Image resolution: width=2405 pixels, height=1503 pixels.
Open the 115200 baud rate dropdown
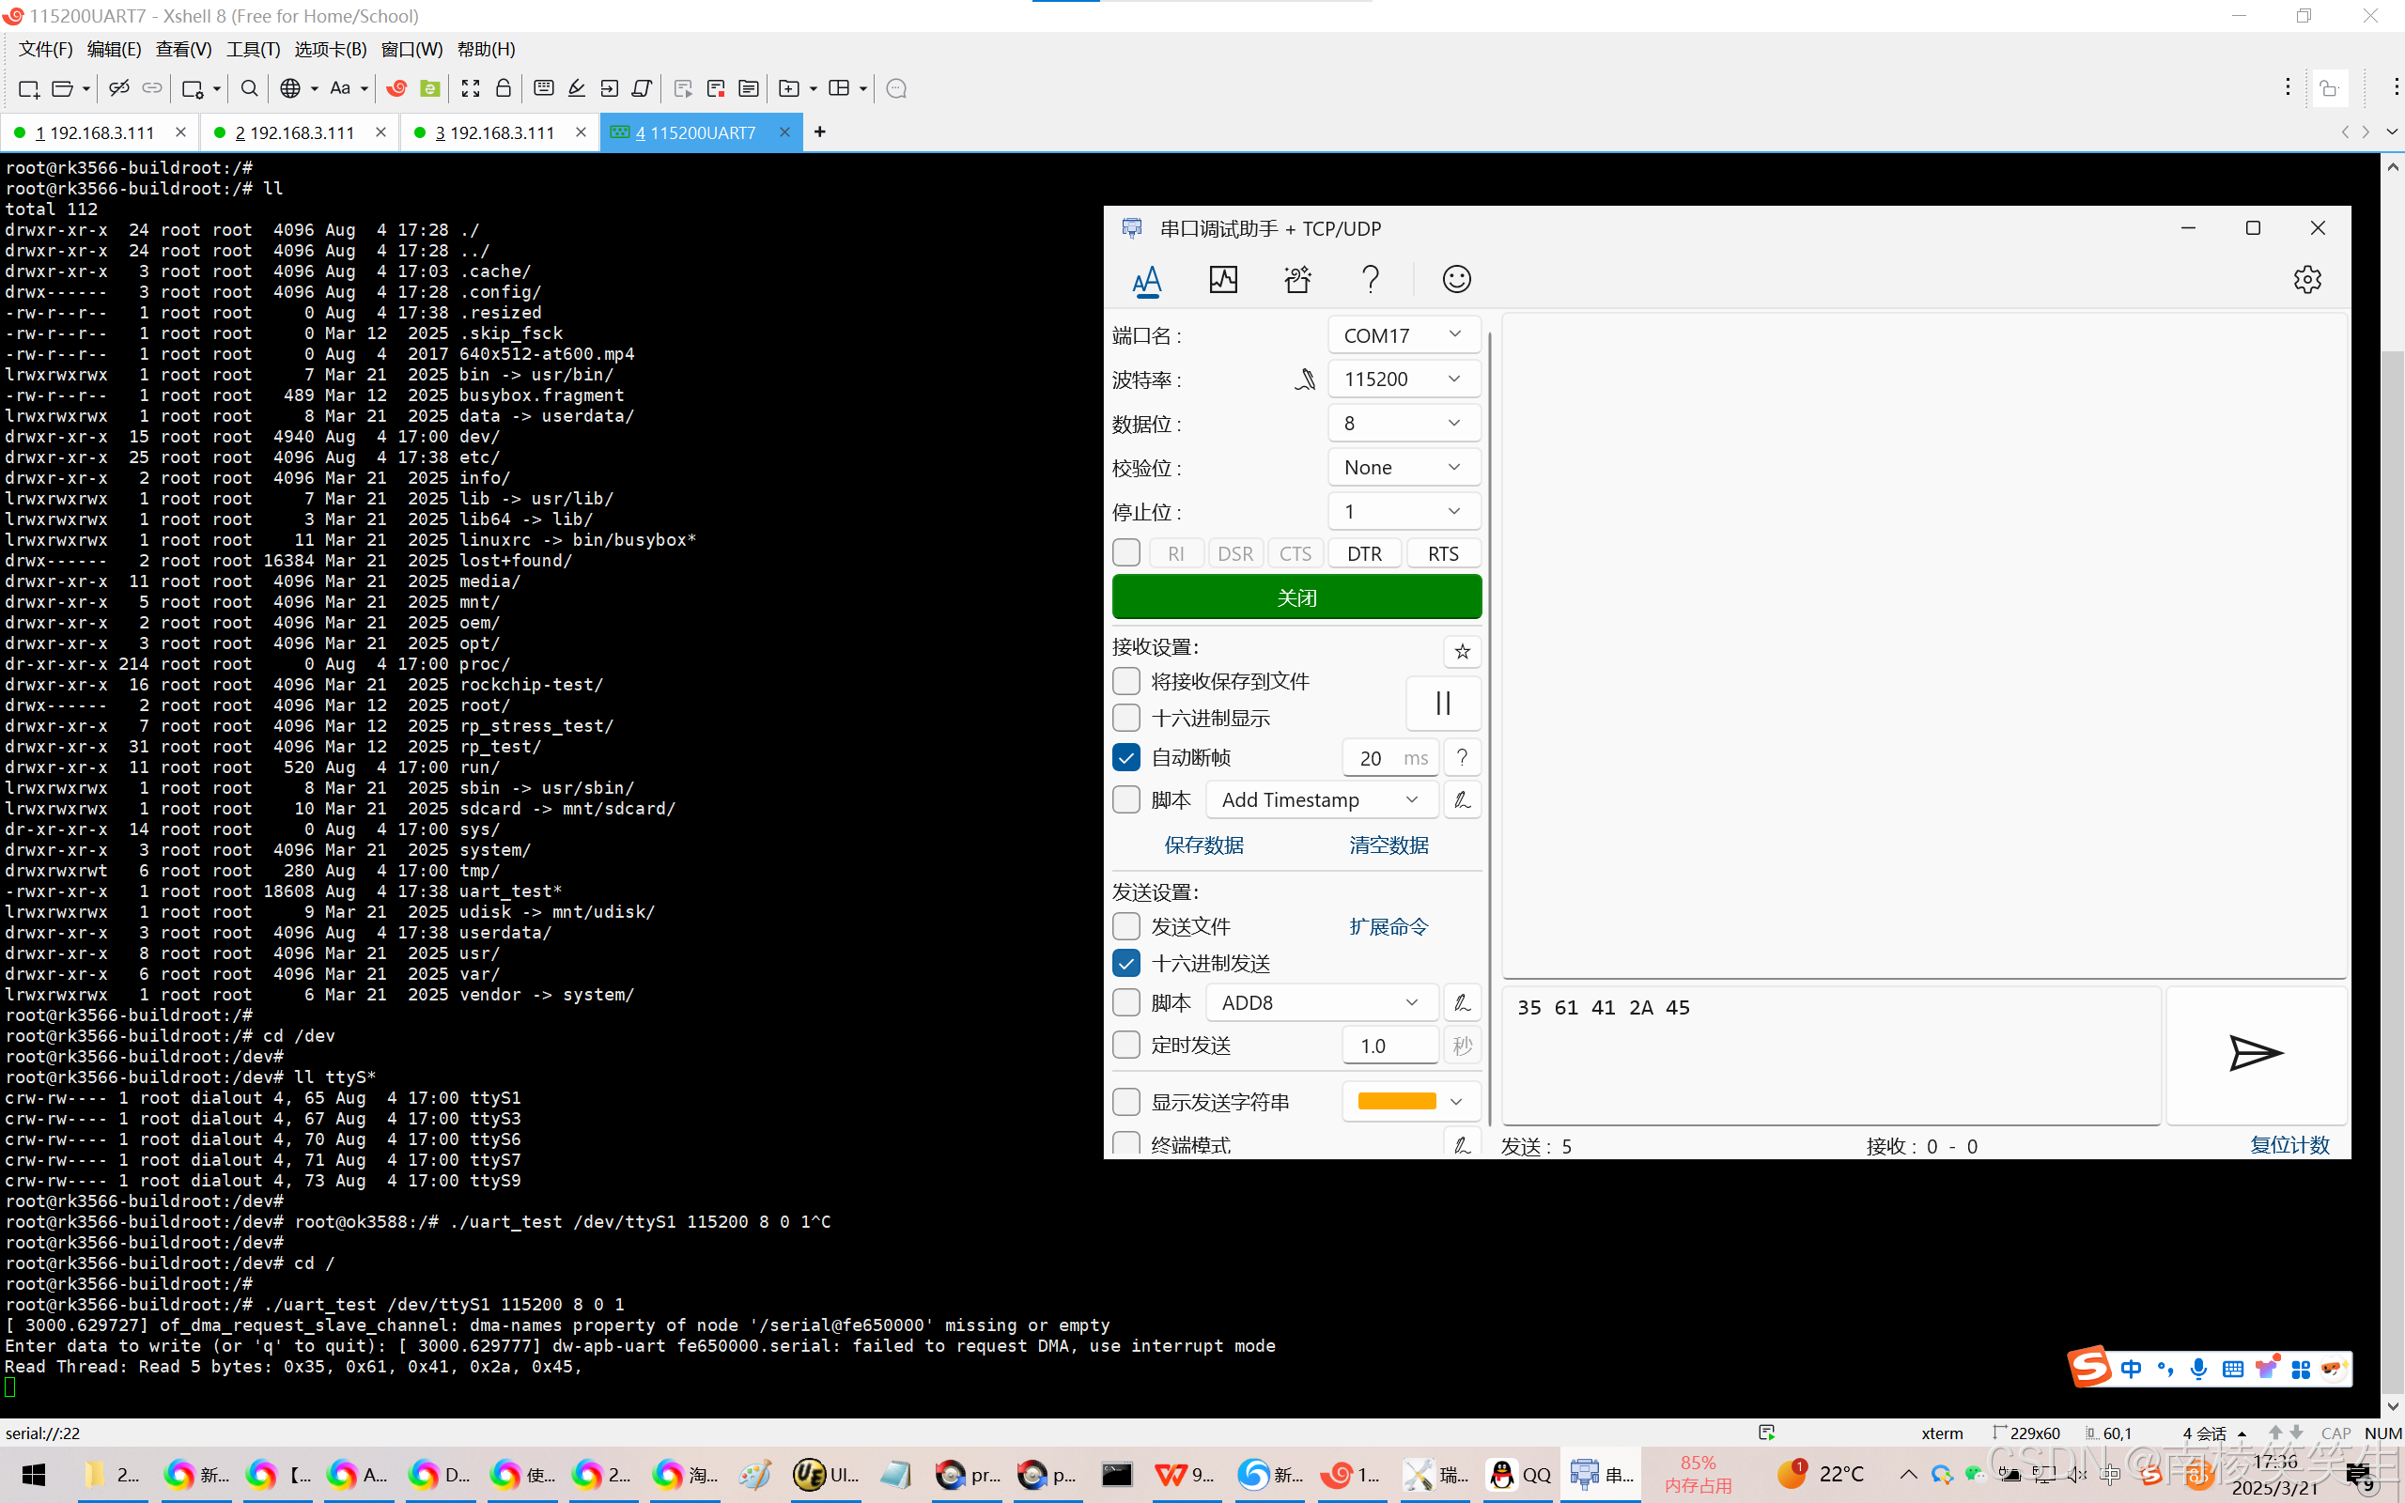[1404, 379]
